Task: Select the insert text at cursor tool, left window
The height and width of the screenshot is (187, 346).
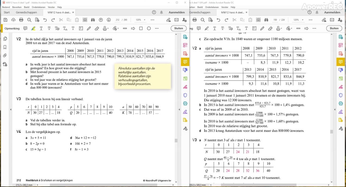Action: [x=65, y=28]
